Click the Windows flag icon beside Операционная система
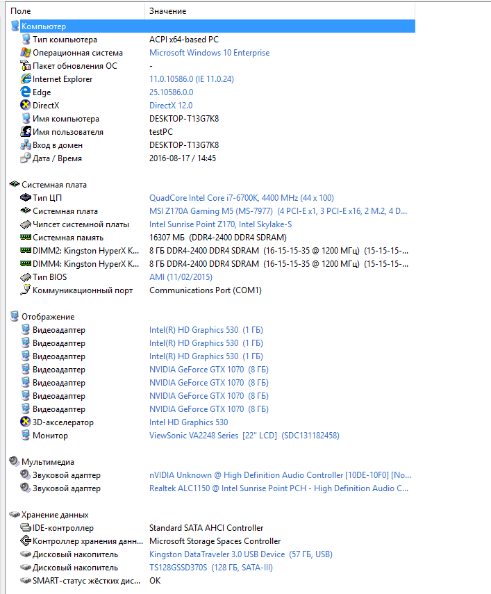The width and height of the screenshot is (491, 594). coord(26,53)
